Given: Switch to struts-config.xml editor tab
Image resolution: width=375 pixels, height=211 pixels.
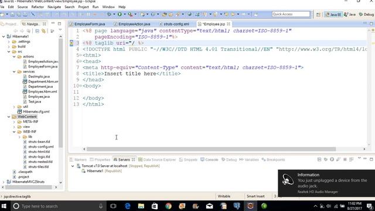Looking at the screenshot, I should tap(174, 24).
